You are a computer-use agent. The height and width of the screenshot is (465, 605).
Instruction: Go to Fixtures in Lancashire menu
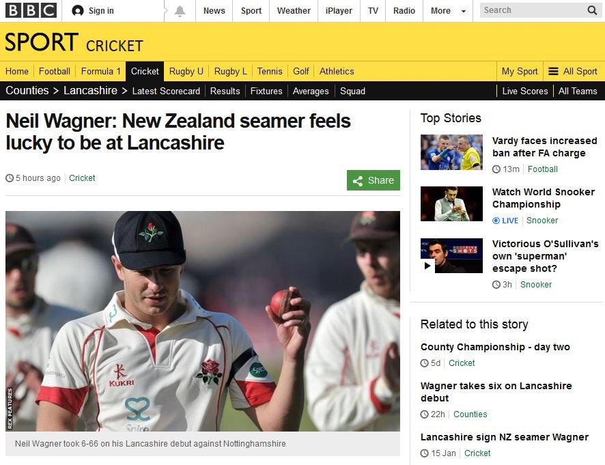[266, 91]
